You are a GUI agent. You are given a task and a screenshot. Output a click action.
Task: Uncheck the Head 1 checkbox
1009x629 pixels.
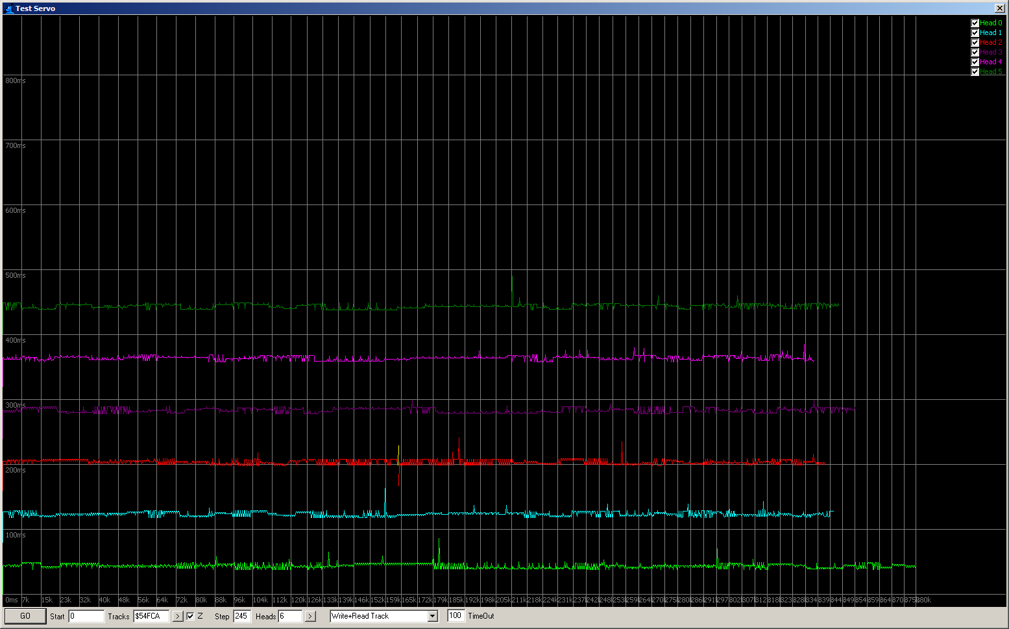pyautogui.click(x=975, y=32)
